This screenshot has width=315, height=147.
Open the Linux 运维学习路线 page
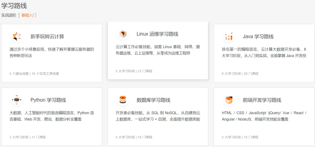point(158,50)
